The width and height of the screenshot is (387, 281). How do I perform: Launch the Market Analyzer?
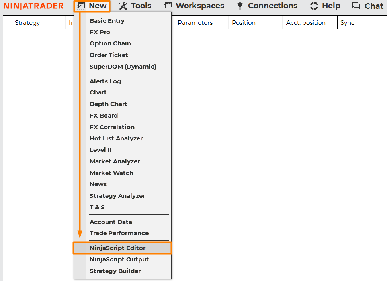(115, 161)
